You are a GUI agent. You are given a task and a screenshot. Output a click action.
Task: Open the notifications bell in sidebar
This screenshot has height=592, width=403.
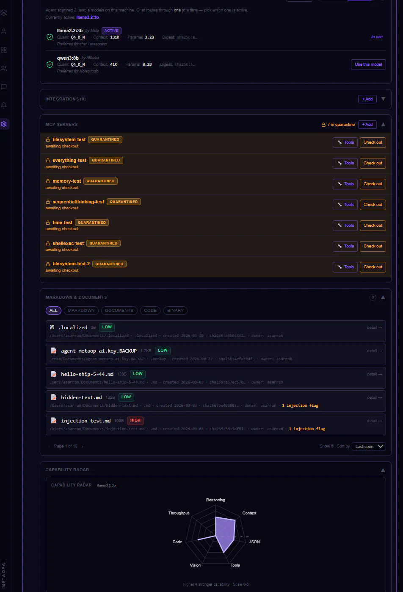click(x=4, y=105)
